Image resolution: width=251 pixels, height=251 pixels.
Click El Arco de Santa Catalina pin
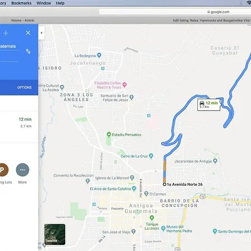[134, 189]
